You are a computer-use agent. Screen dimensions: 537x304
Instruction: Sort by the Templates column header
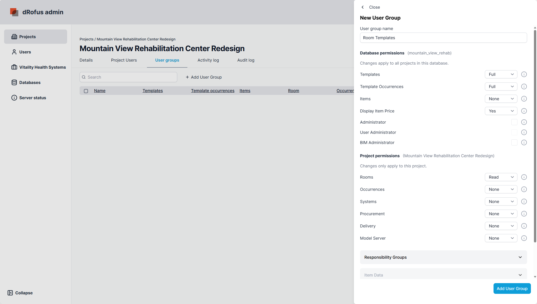click(x=153, y=91)
